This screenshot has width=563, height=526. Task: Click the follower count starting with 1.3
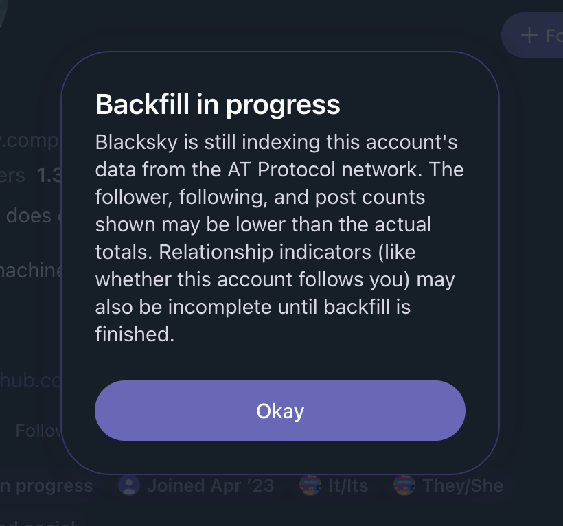pyautogui.click(x=49, y=175)
